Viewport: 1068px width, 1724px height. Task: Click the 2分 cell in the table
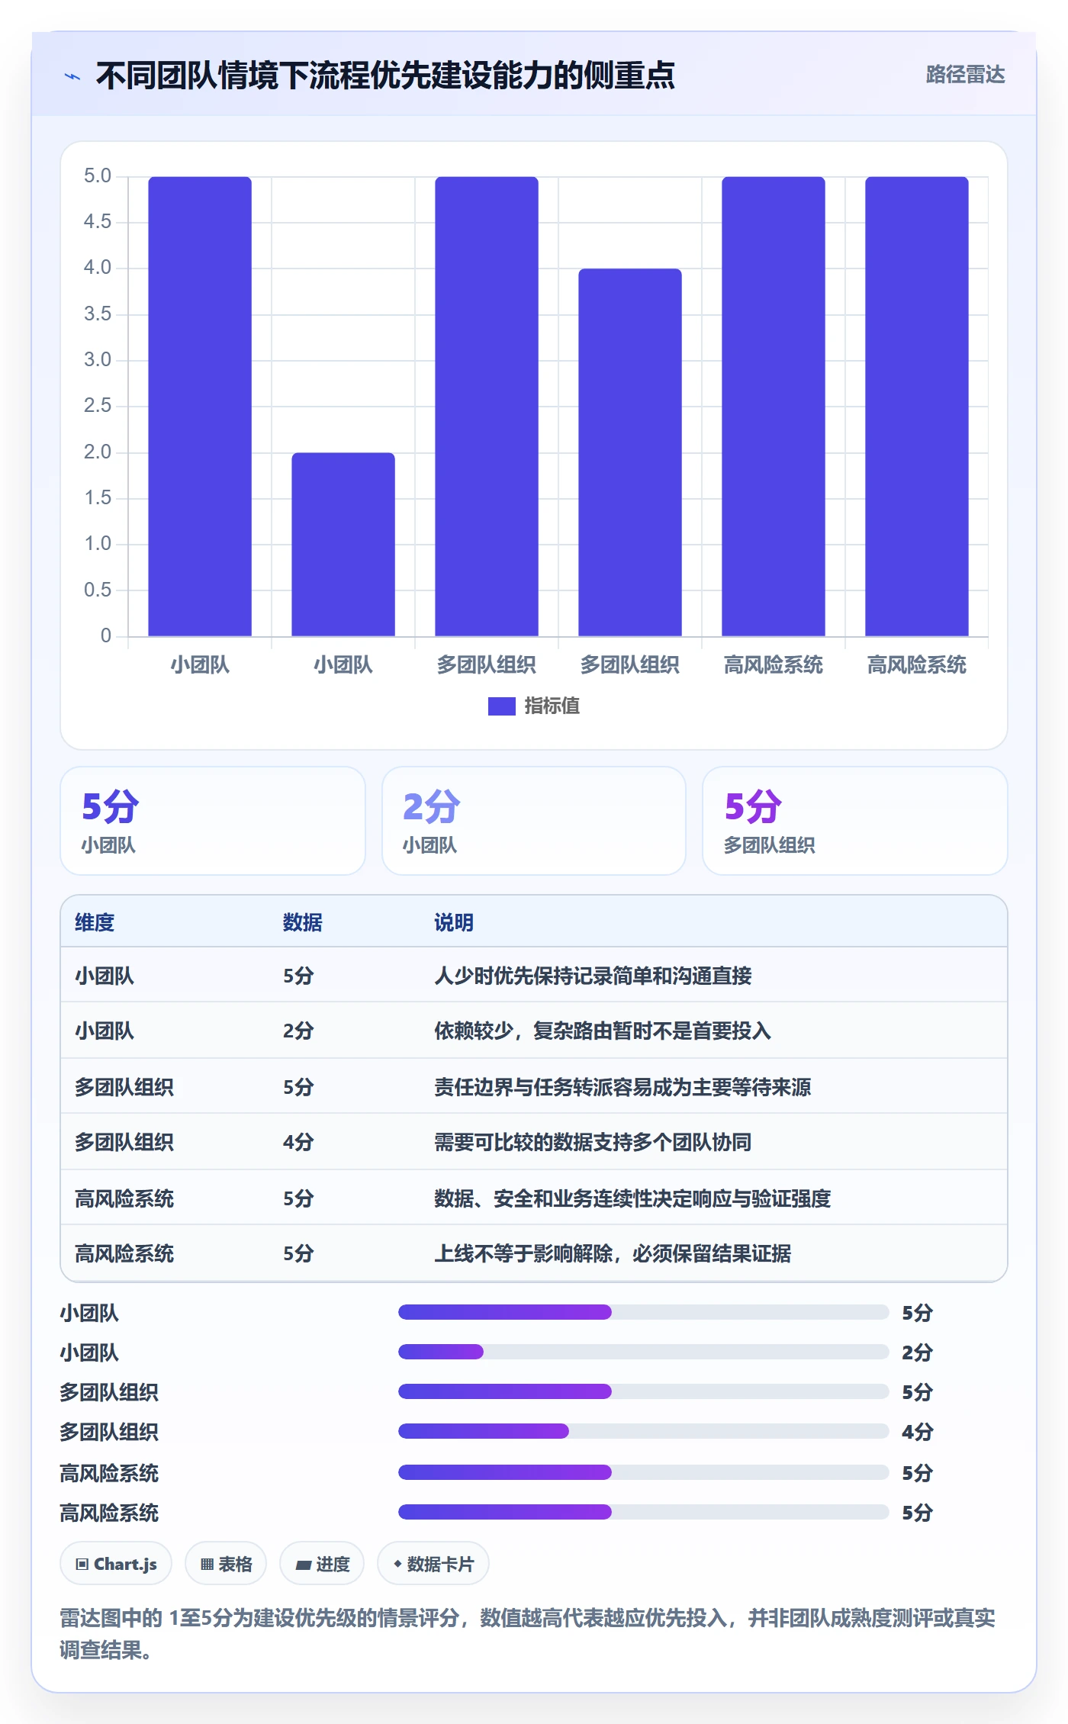point(298,1031)
